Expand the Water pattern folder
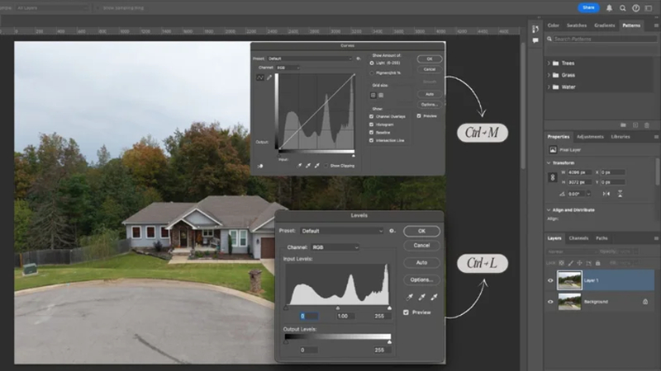The height and width of the screenshot is (371, 661). pyautogui.click(x=549, y=87)
